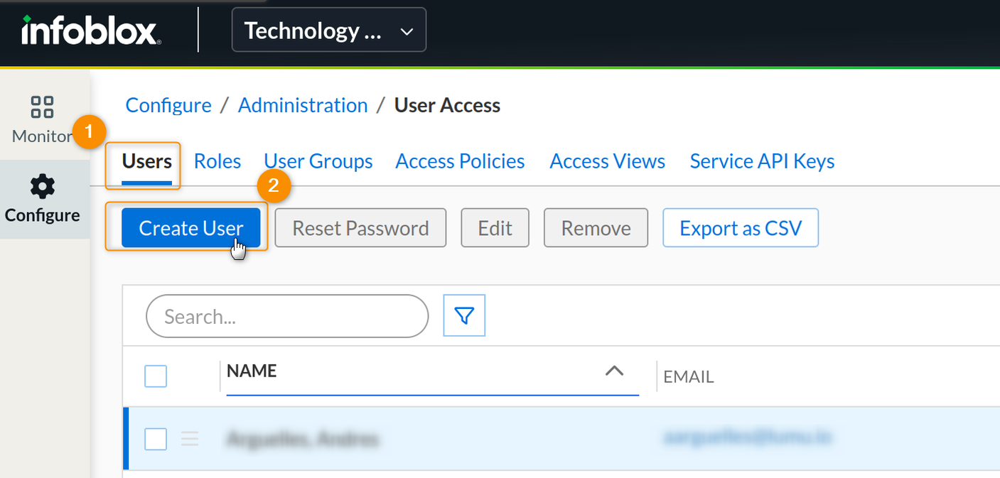
Task: Tick the select-all header checkbox
Action: 156,376
